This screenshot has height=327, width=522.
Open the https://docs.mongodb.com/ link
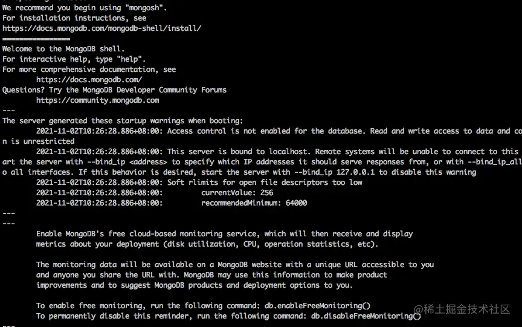click(x=89, y=80)
